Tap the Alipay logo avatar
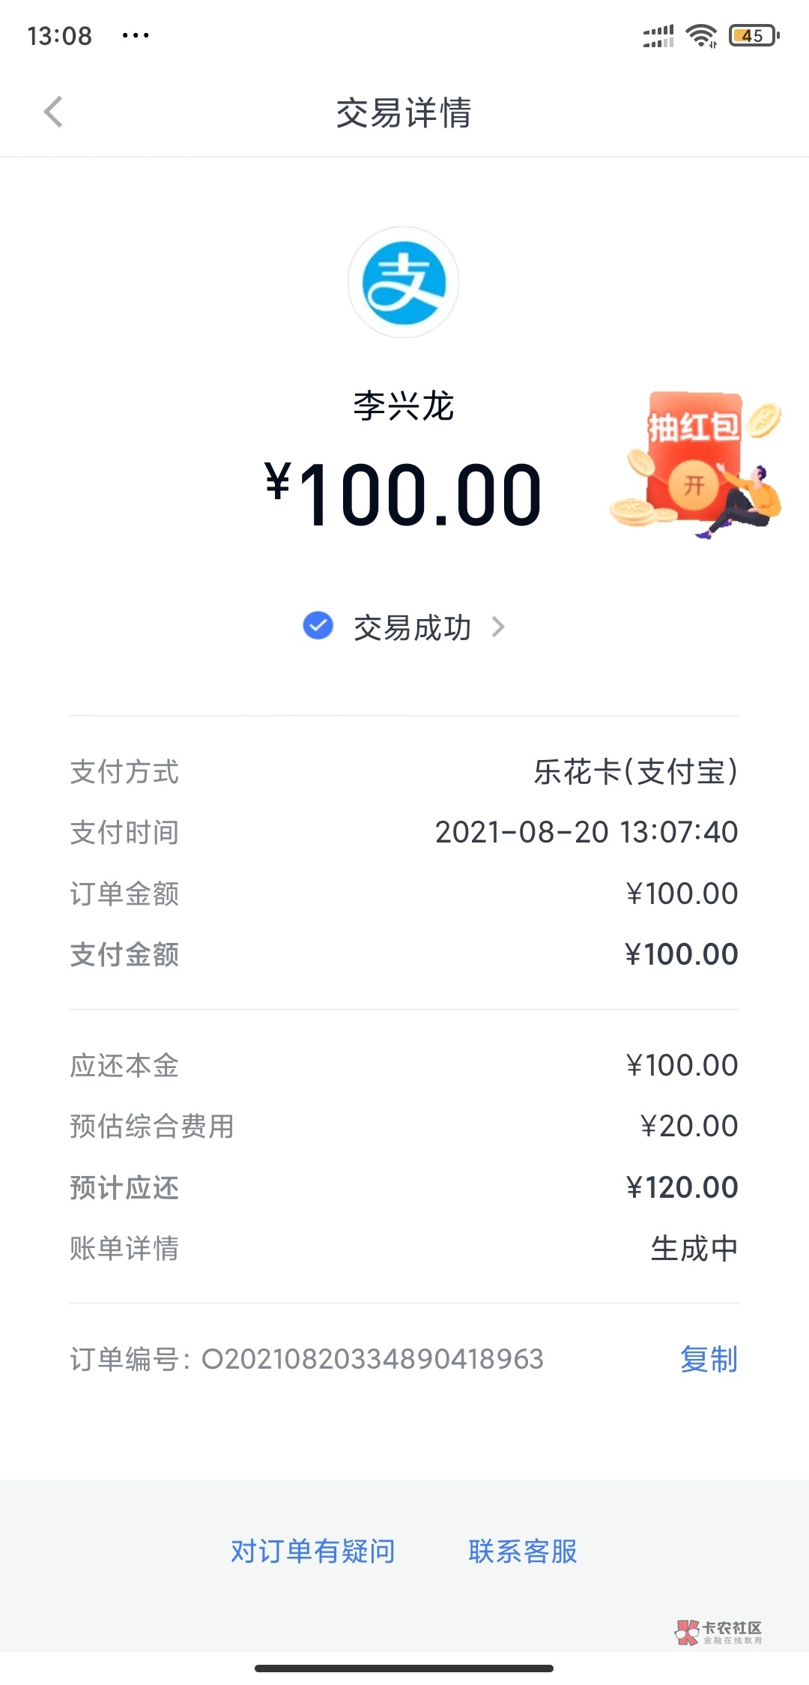809x1685 pixels. pos(404,283)
